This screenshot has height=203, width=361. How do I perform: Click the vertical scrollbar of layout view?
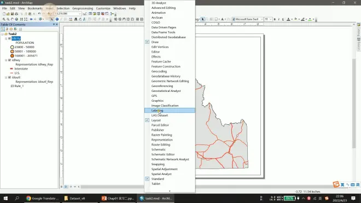pos(354,103)
